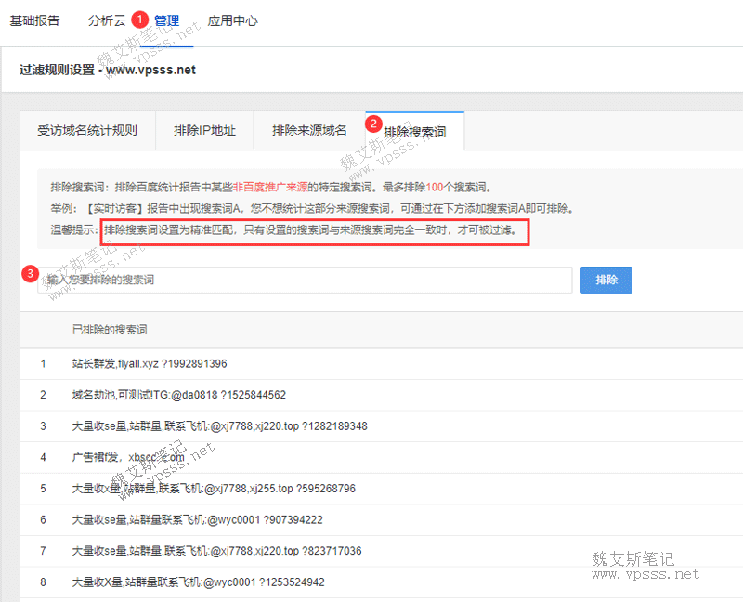The height and width of the screenshot is (602, 743).
Task: Open the 受访域名统计规则 tab
Action: (87, 131)
